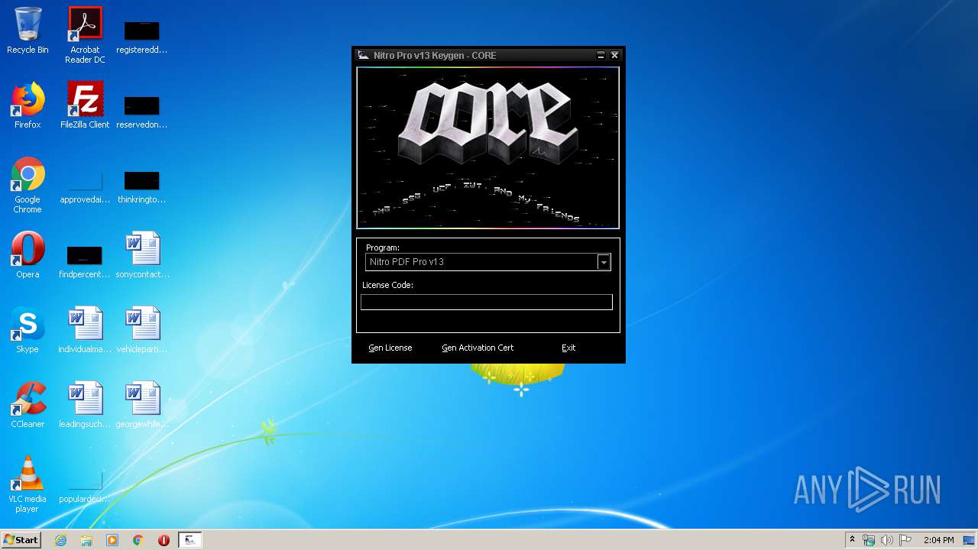Open the Program dropdown arrow

point(604,262)
